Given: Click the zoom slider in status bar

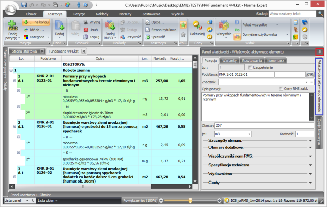Looking at the screenshot, I should coord(190,201).
